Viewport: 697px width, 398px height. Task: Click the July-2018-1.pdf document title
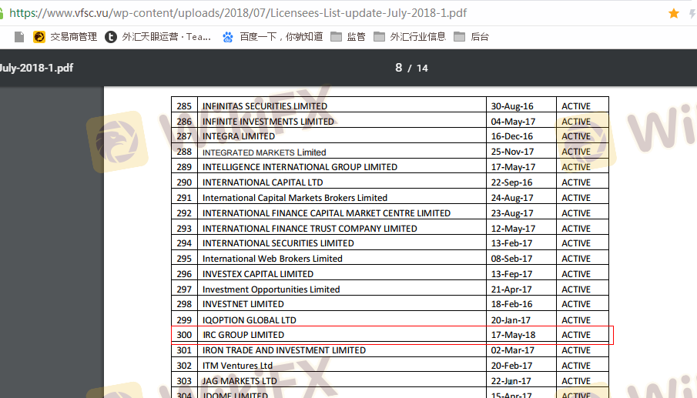(x=36, y=68)
